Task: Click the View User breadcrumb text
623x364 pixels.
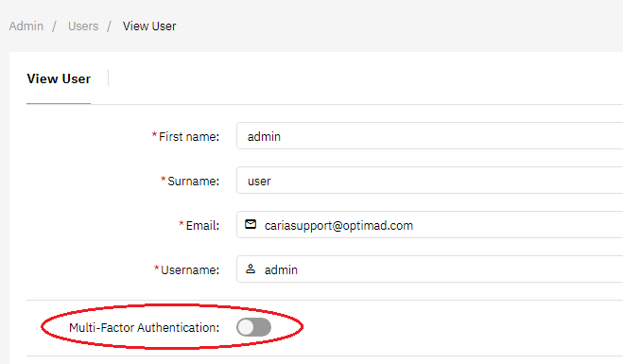Action: click(149, 26)
